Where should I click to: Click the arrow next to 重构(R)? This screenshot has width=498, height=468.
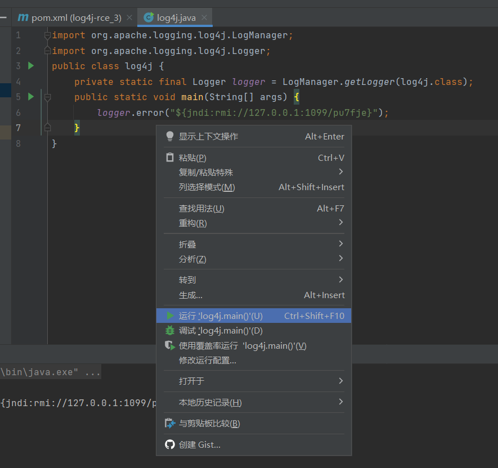[x=341, y=222]
